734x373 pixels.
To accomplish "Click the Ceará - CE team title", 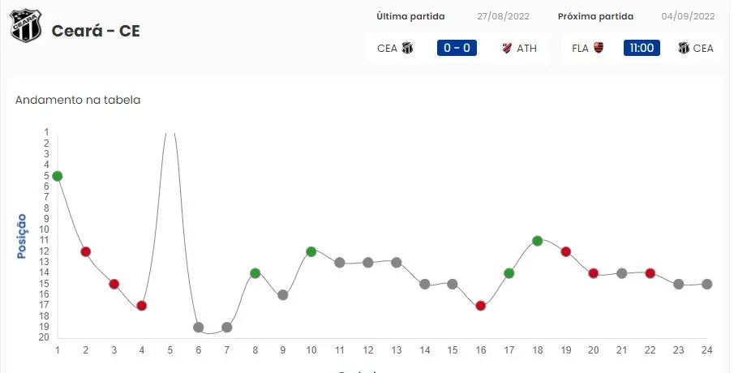I will click(96, 31).
